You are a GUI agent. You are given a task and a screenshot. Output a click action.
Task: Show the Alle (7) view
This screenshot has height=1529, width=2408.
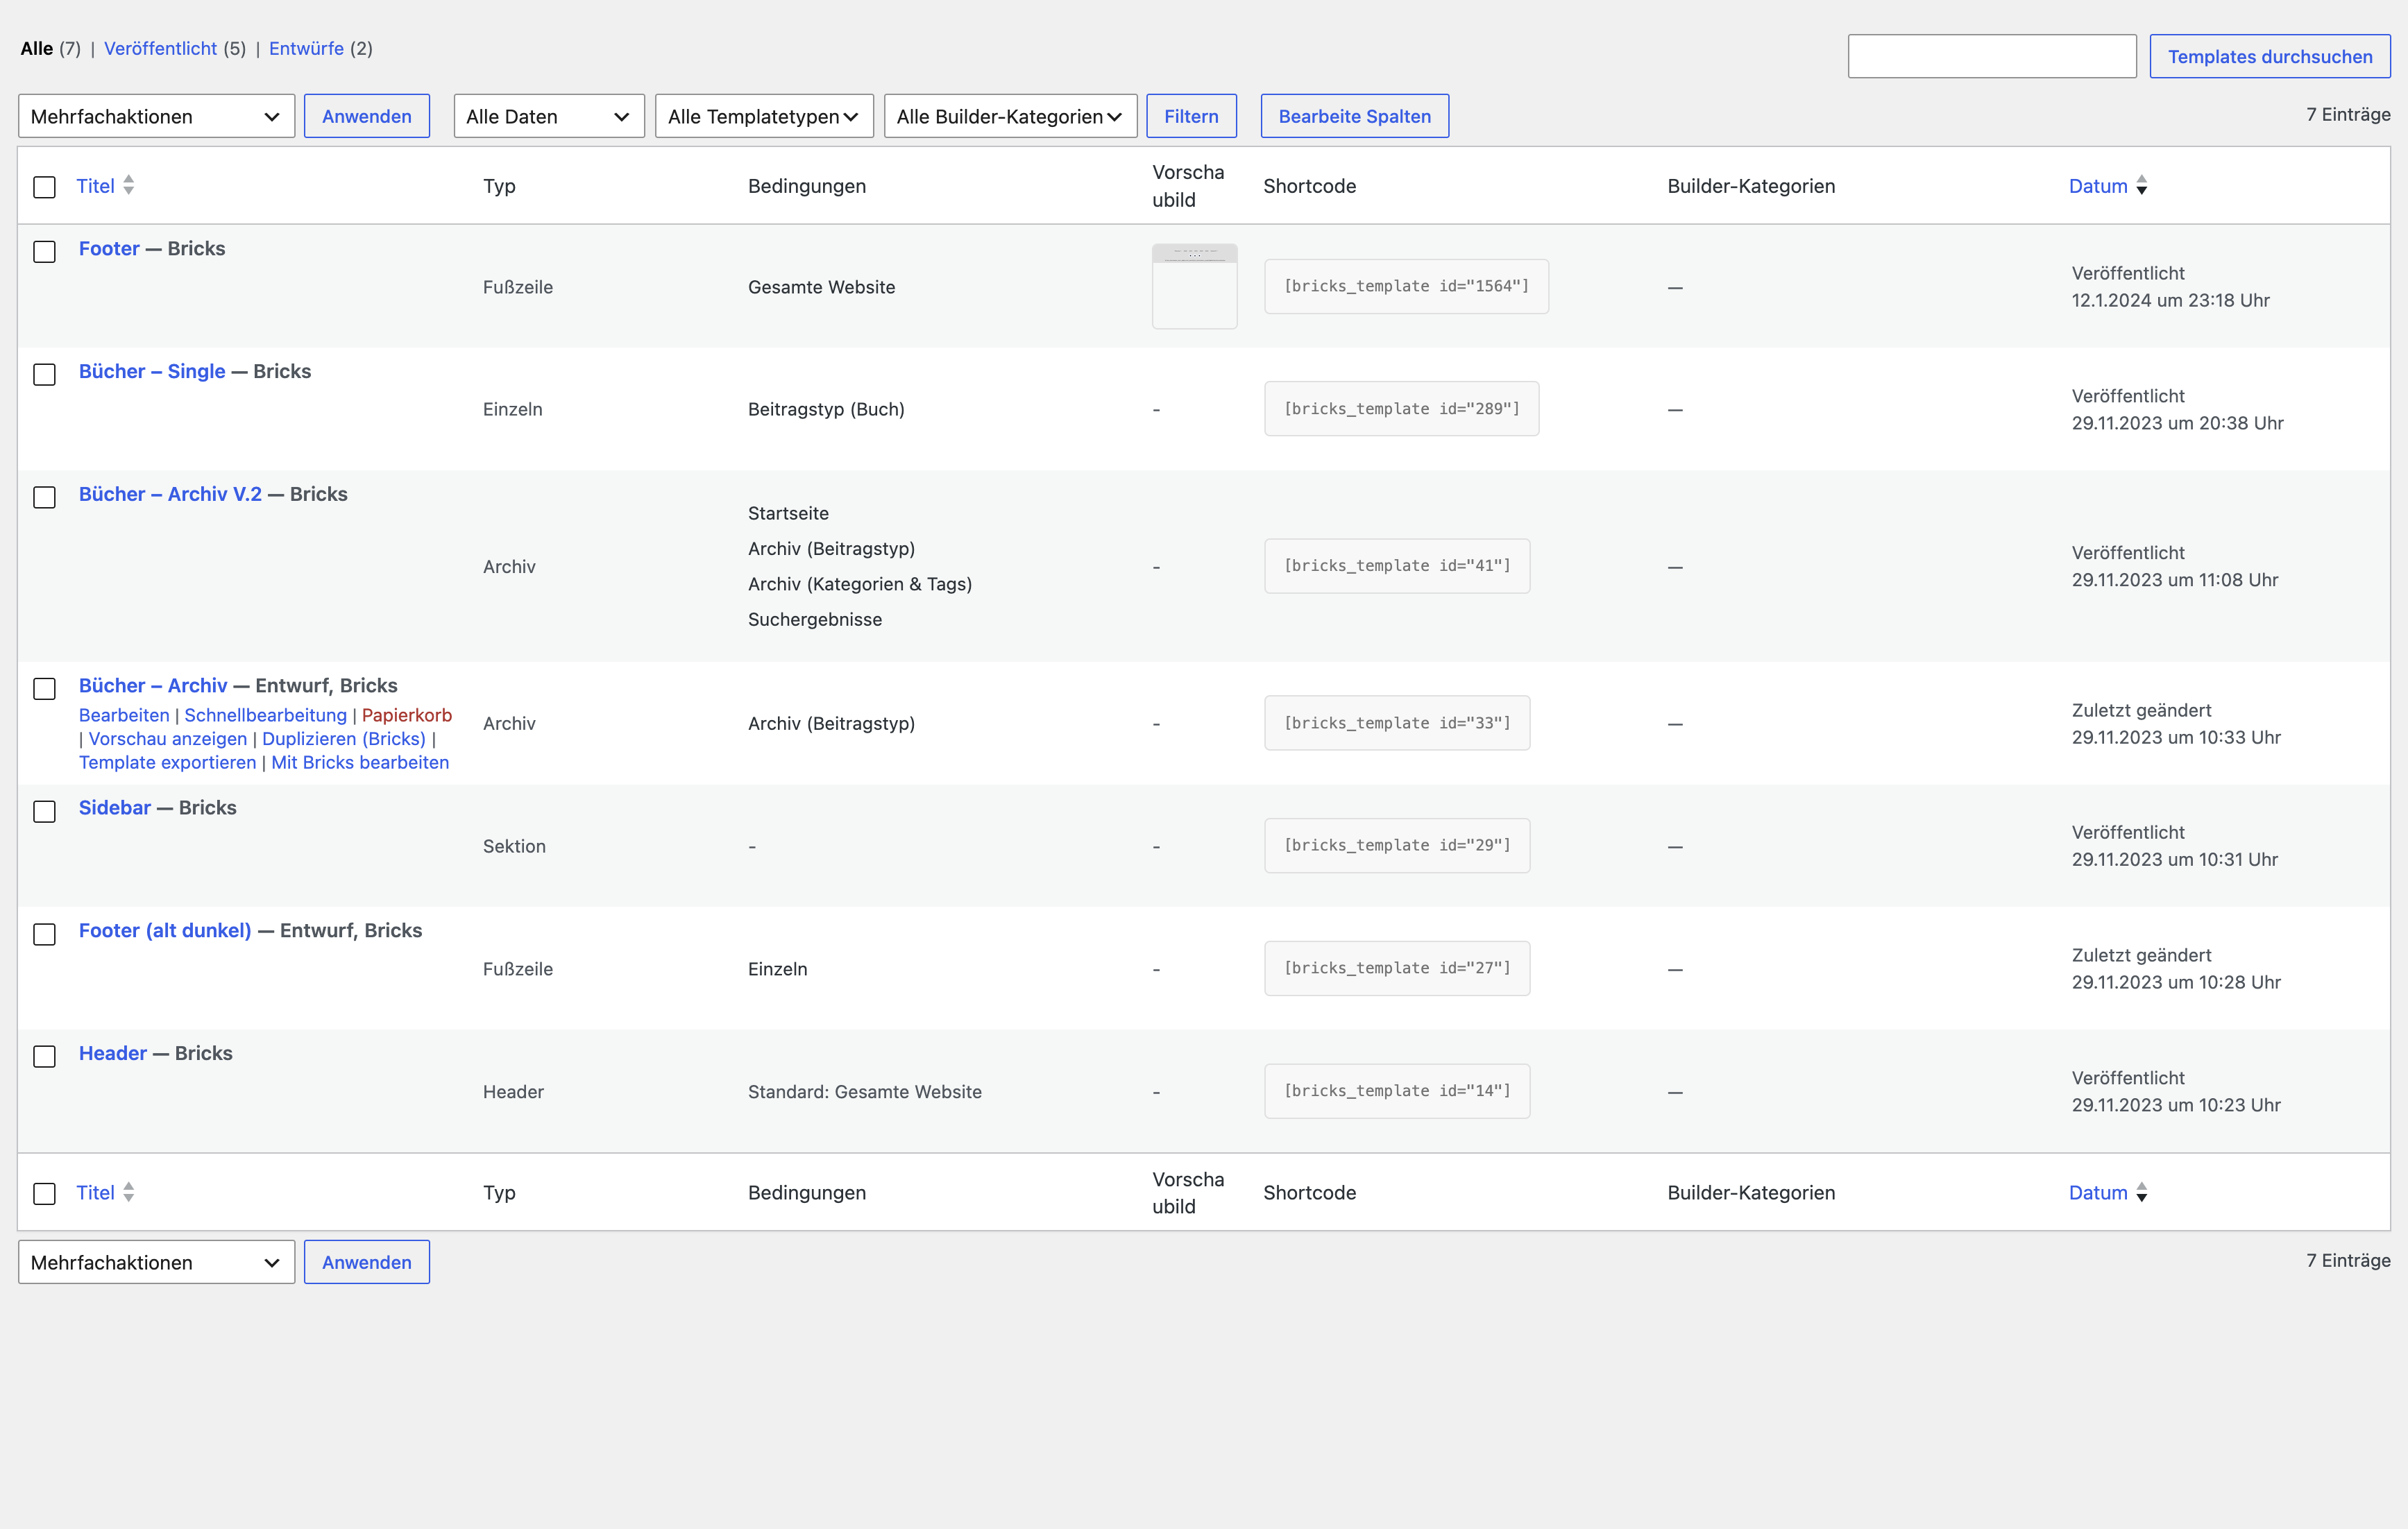click(x=50, y=48)
